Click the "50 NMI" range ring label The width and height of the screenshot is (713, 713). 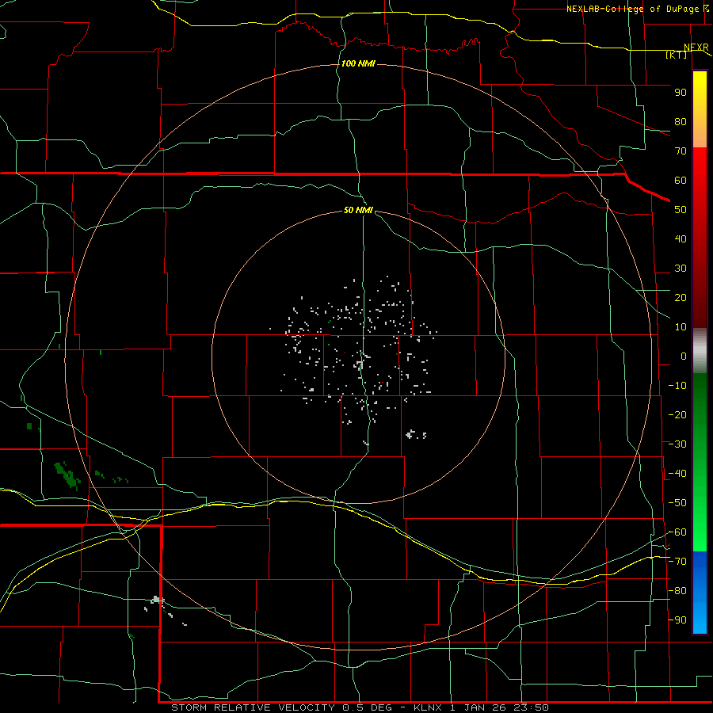pos(358,210)
